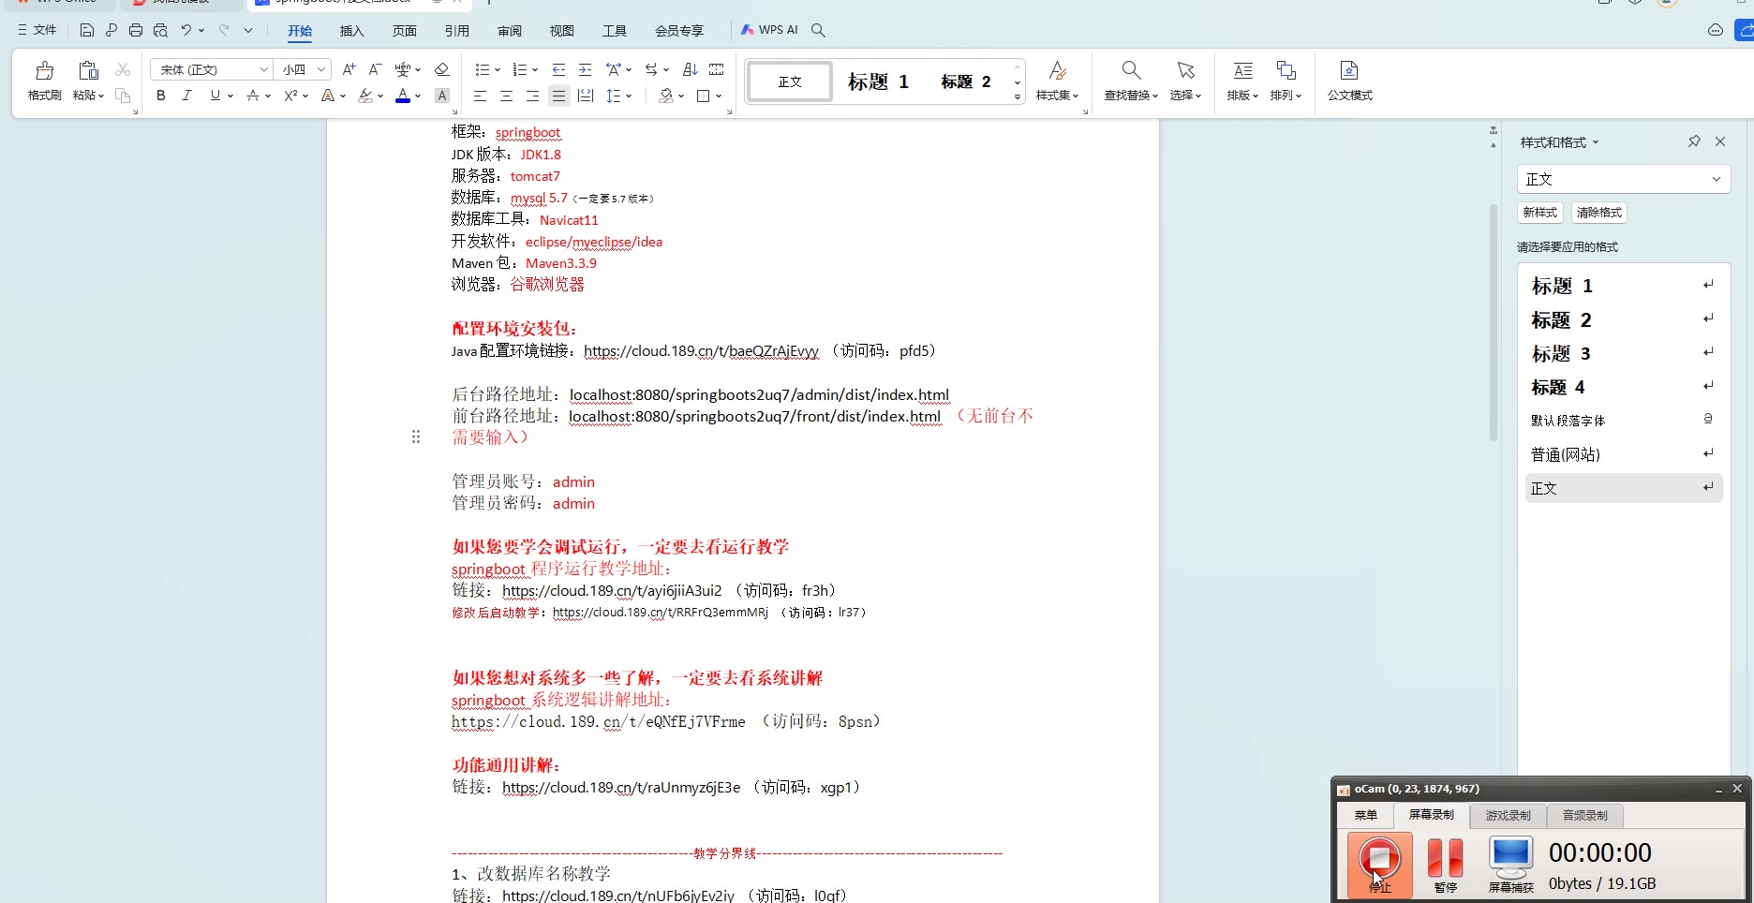Open the borders dropdown arrow
Screen dimensions: 1754x903
pyautogui.click(x=719, y=96)
